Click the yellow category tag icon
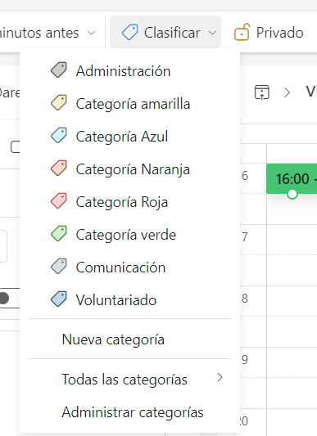This screenshot has width=317, height=436. [x=59, y=102]
